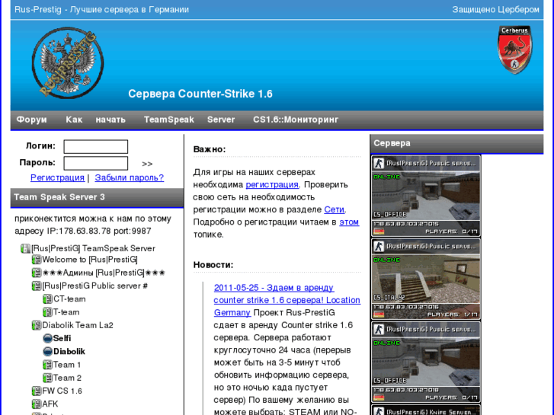Click the [Rus|PrestiG] TeamSpeak Server root icon

(x=25, y=249)
